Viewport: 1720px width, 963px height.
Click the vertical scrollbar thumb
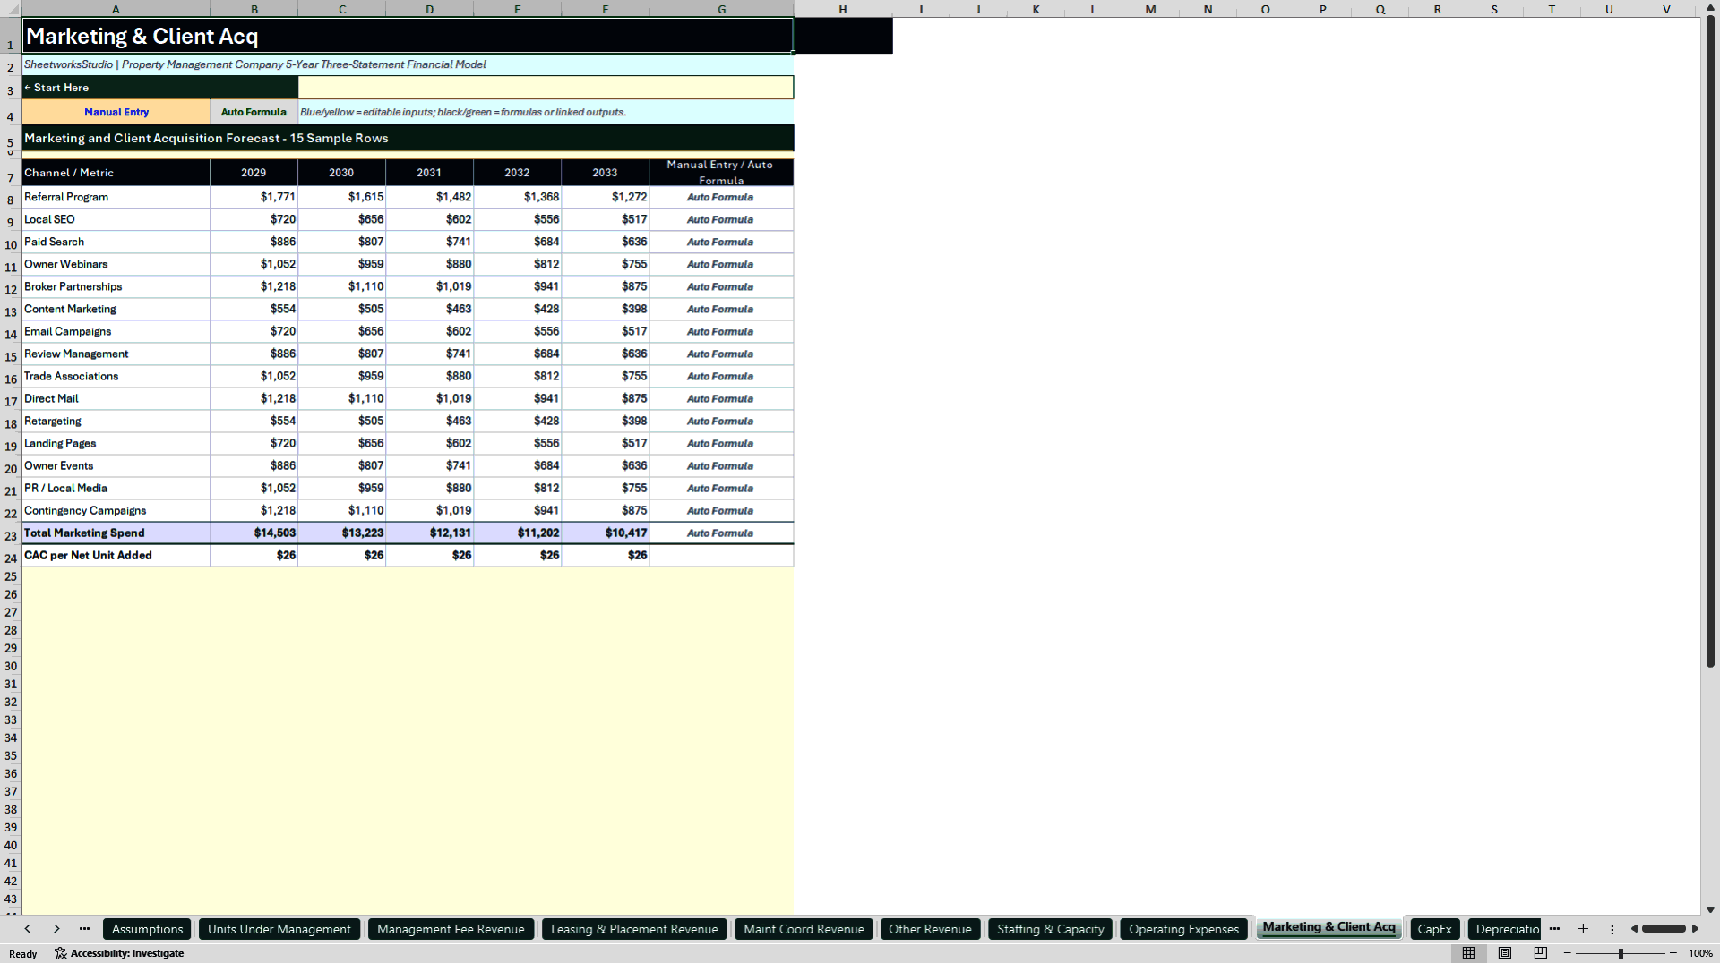pos(1710,342)
